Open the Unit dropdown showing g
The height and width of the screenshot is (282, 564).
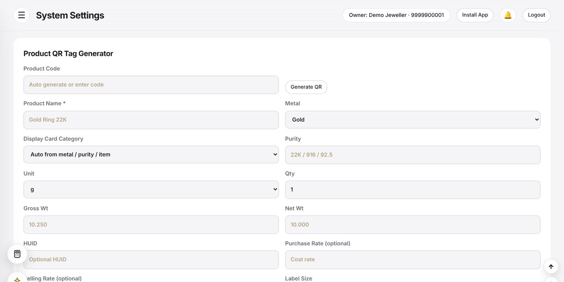pos(151,190)
